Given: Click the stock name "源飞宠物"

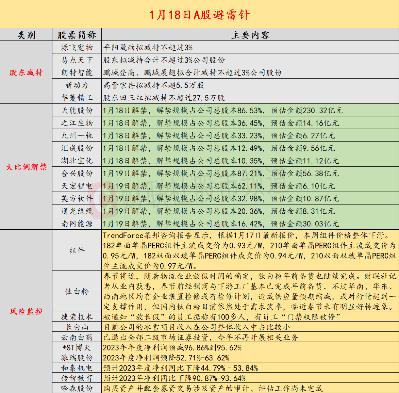Looking at the screenshot, I should pos(77,48).
